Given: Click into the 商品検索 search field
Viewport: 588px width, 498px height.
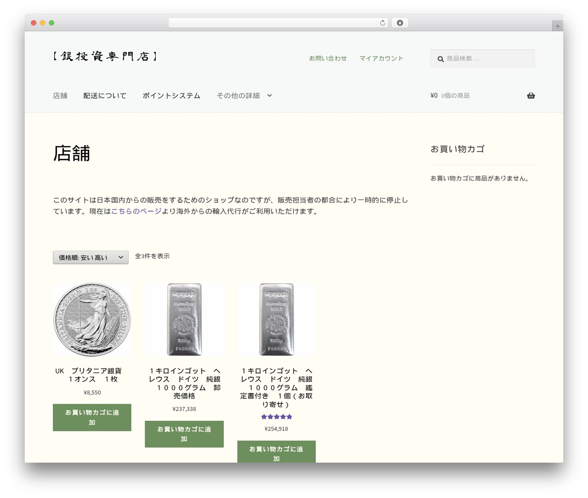Looking at the screenshot, I should pos(482,58).
